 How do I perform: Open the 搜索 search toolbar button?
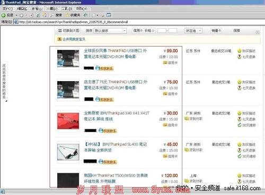coord(56,15)
